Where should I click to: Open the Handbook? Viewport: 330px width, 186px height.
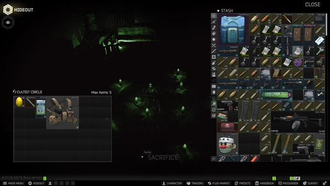[x=264, y=183]
